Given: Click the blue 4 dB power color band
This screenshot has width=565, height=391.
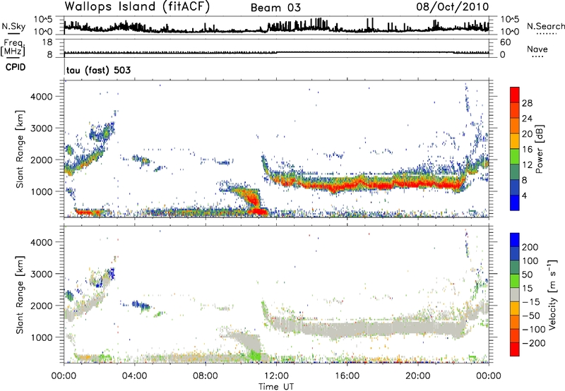Looking at the screenshot, I should [515, 203].
